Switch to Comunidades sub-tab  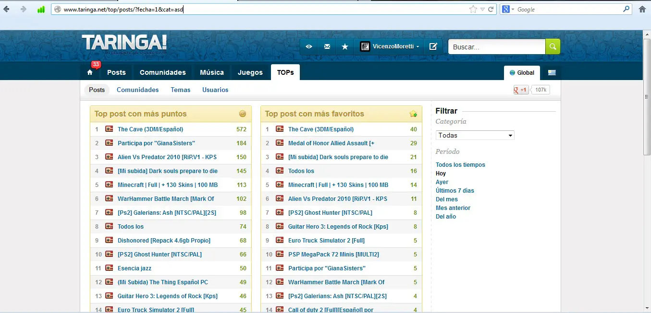(137, 90)
